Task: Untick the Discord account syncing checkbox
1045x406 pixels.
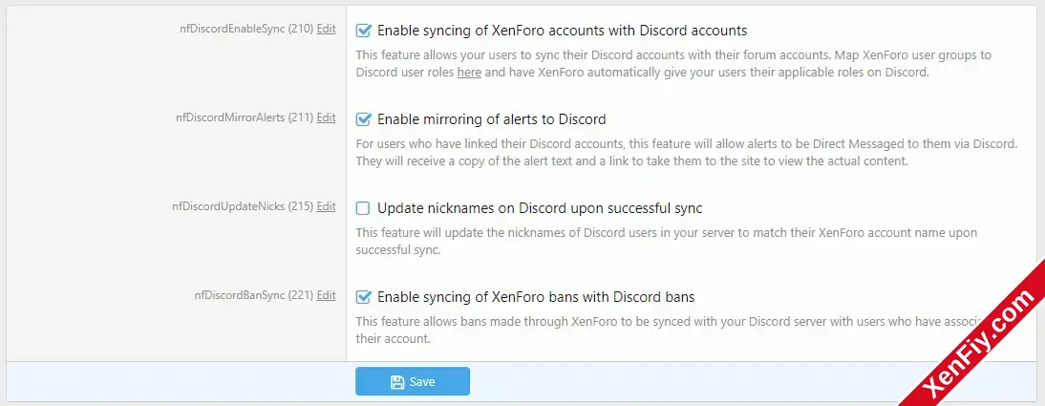Action: [x=363, y=31]
